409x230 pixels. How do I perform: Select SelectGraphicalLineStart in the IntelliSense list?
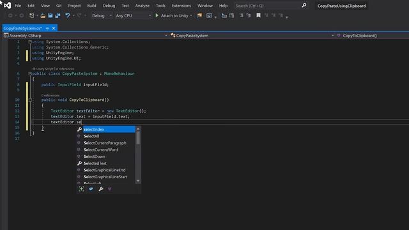(105, 177)
